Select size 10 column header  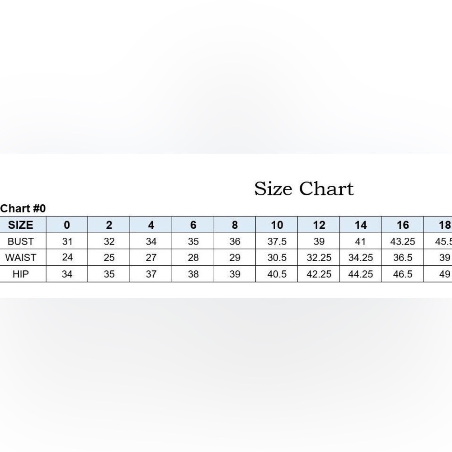[x=277, y=225]
